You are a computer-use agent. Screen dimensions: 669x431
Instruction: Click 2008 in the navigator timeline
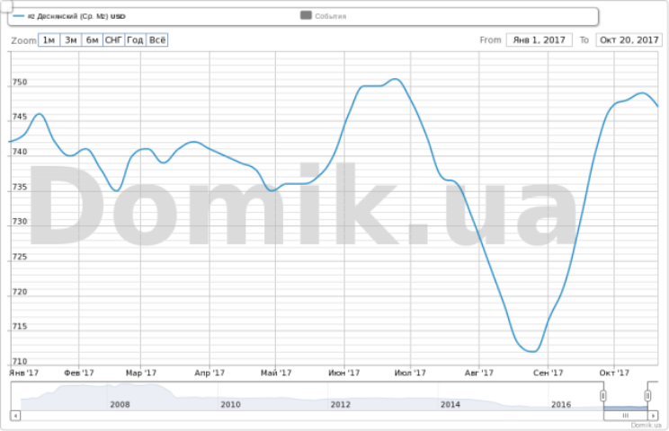pyautogui.click(x=120, y=404)
